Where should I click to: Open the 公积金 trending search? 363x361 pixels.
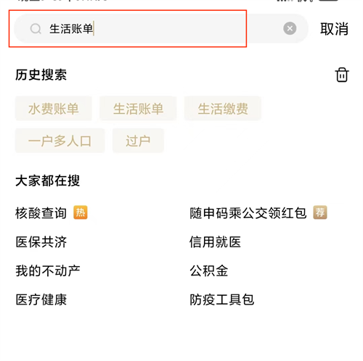(x=208, y=270)
